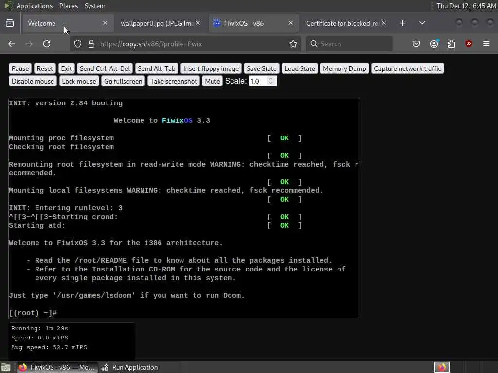Image resolution: width=498 pixels, height=373 pixels.
Task: Click Go fullscreen
Action: coord(123,81)
